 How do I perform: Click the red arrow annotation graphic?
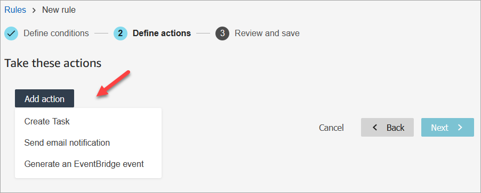114,84
